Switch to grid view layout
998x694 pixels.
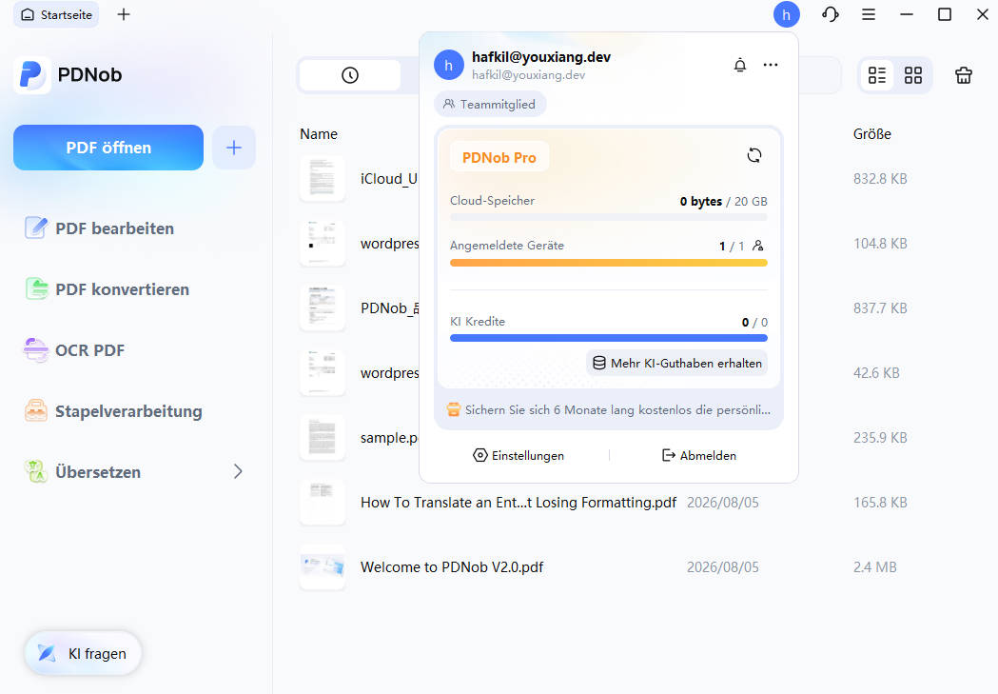point(913,75)
